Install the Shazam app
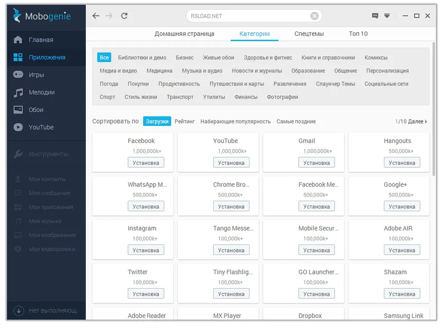Viewport: 443px width, 331px height. pos(402,294)
